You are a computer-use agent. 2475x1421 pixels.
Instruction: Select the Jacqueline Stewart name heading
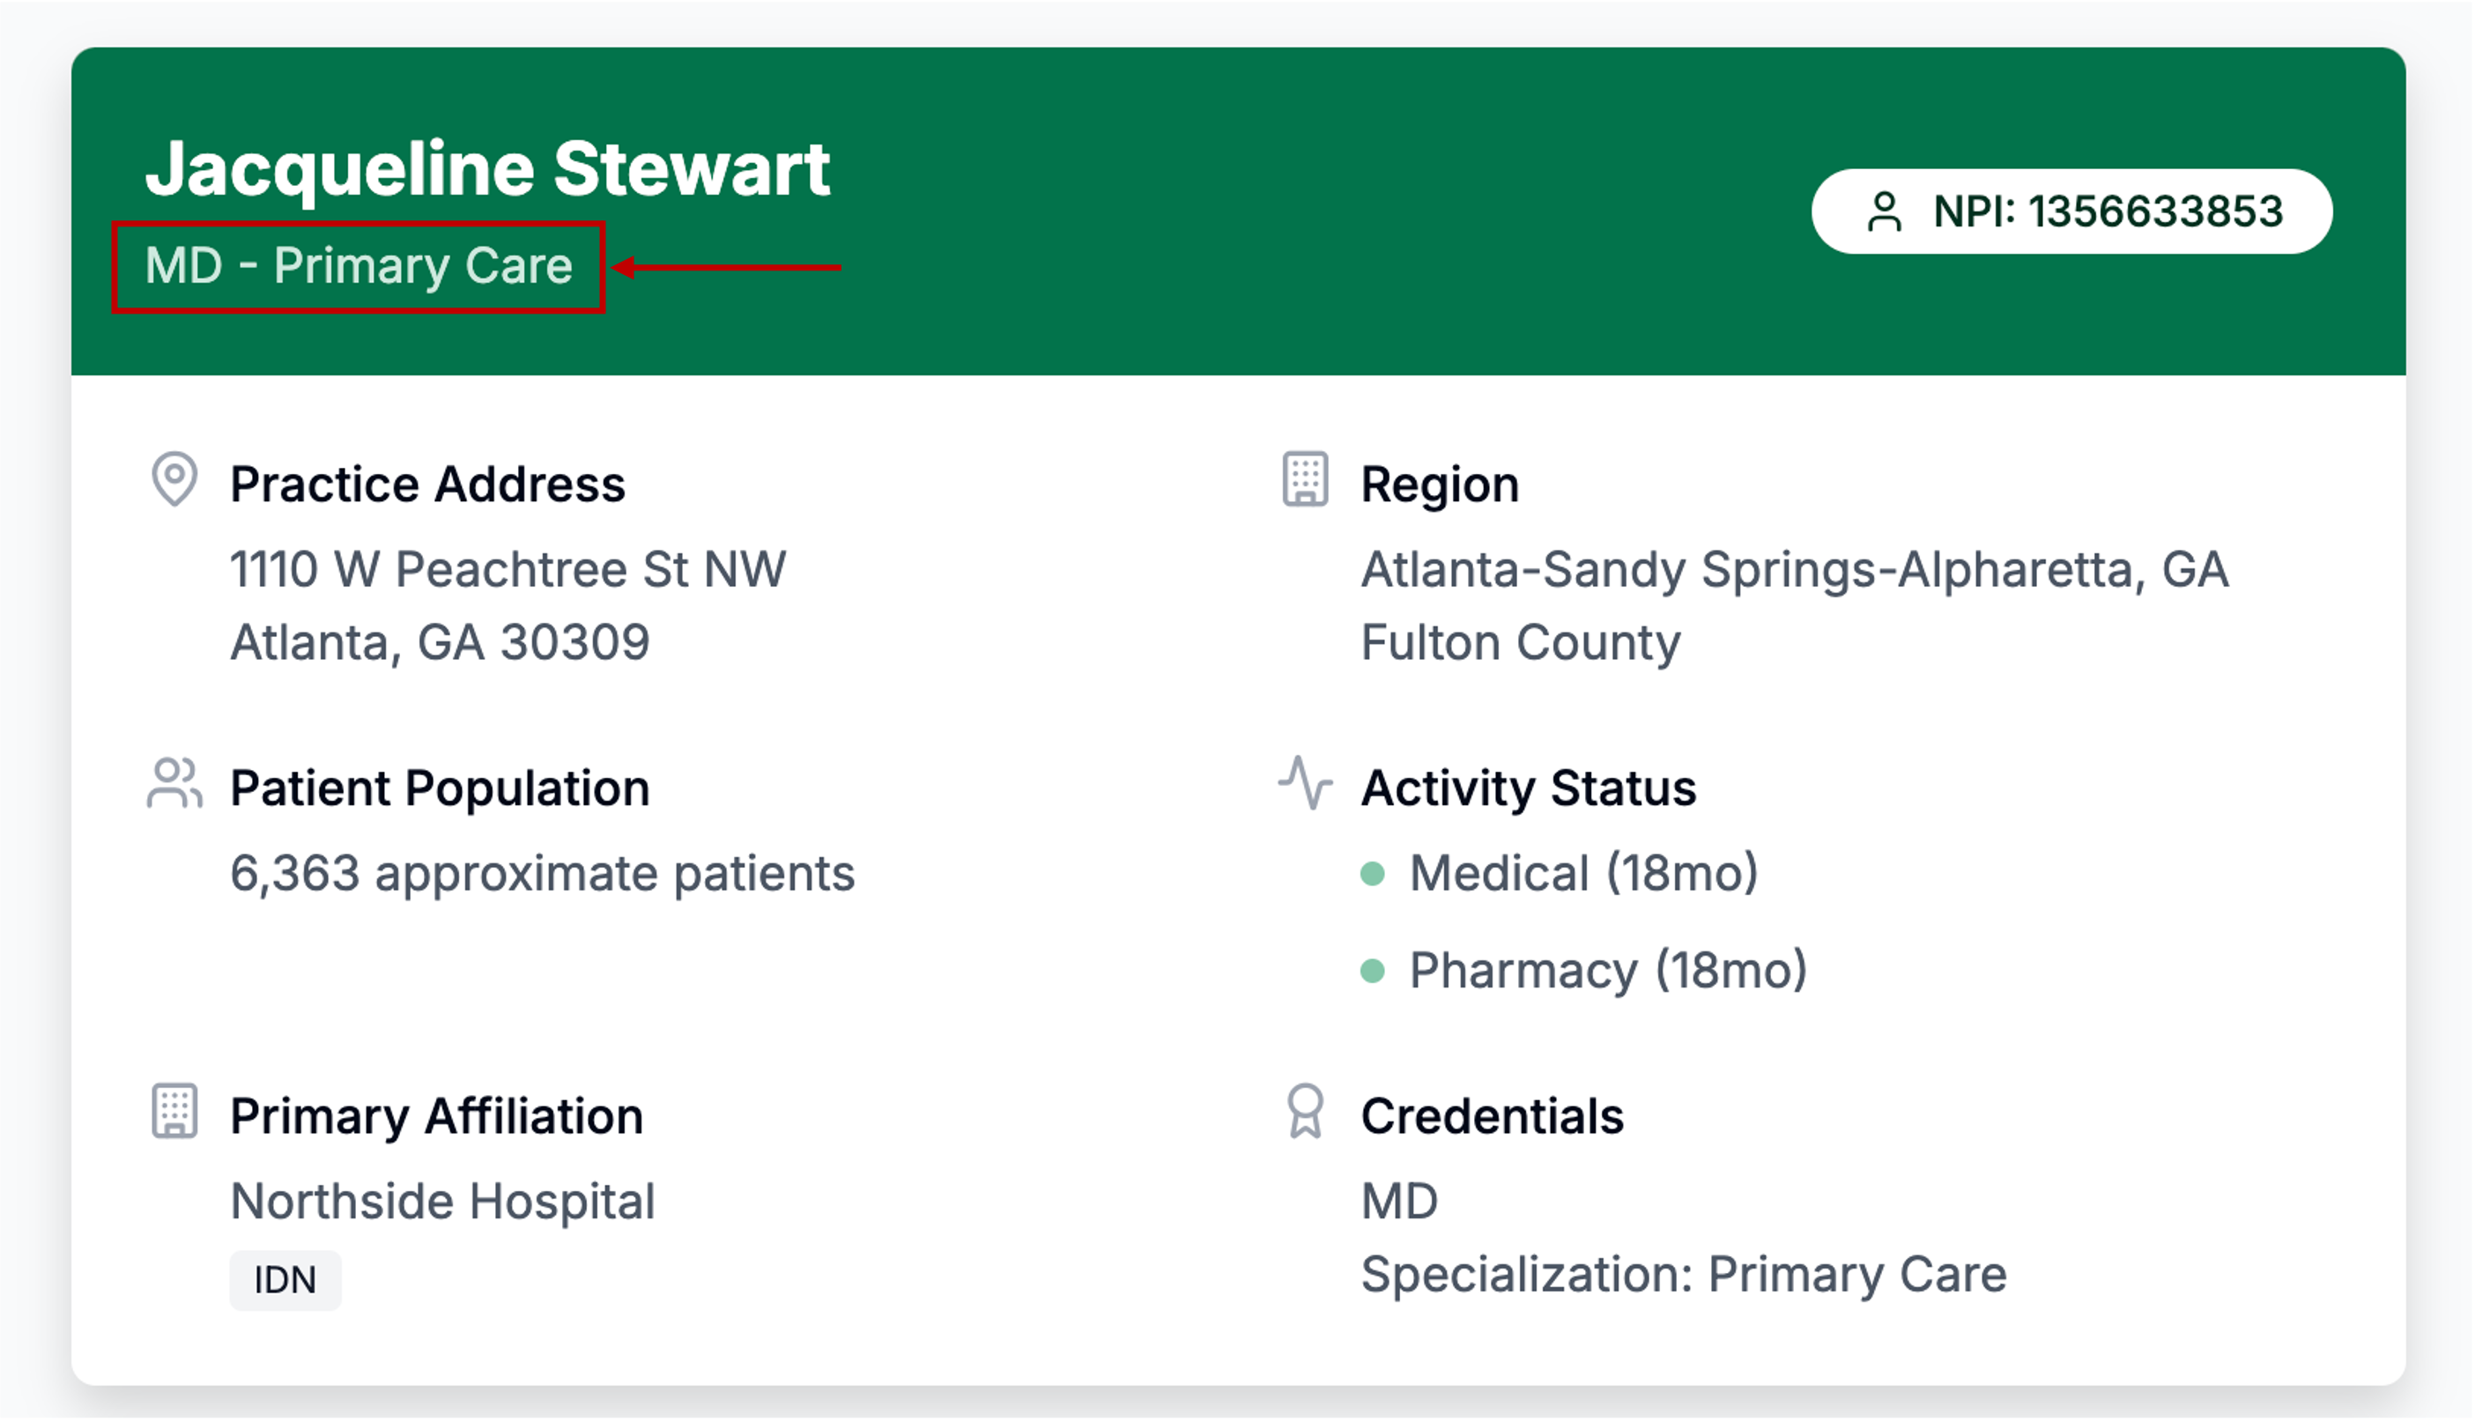[x=488, y=169]
